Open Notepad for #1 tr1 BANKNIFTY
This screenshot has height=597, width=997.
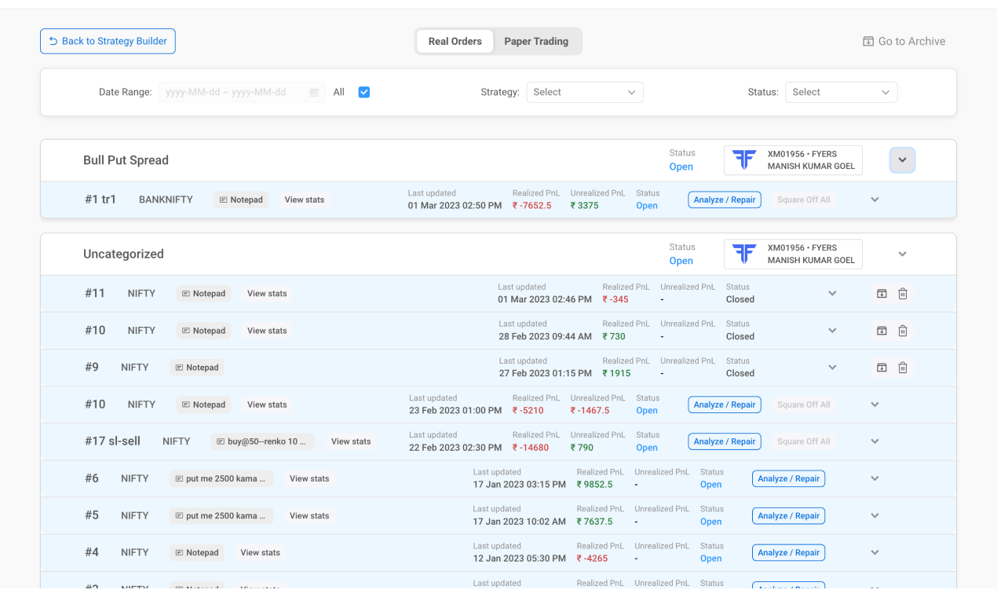pos(241,200)
